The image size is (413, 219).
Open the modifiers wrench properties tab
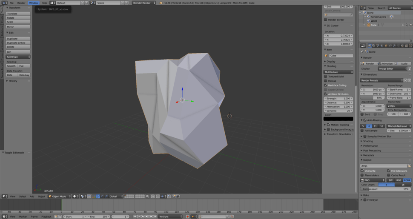(x=394, y=46)
